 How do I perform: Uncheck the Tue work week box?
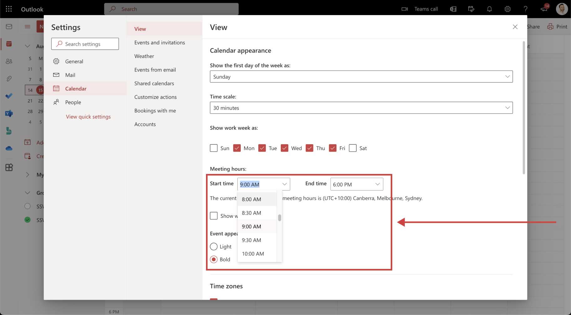point(262,148)
